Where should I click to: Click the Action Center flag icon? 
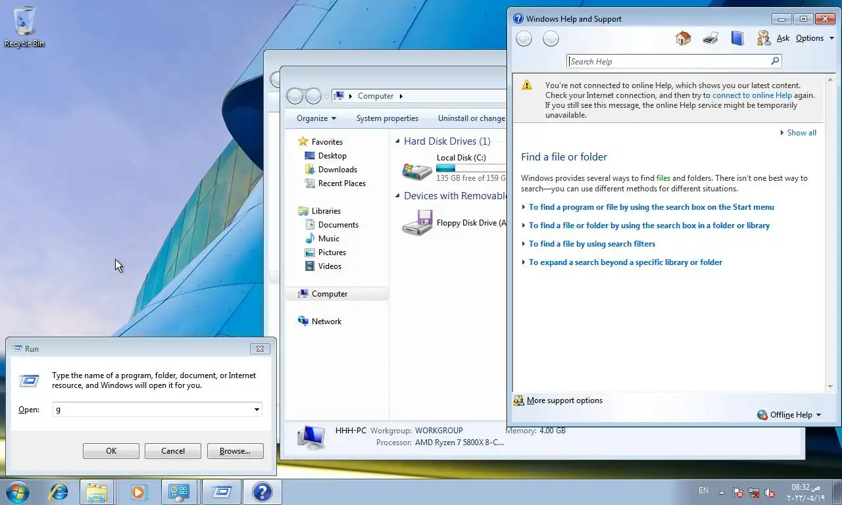click(738, 493)
